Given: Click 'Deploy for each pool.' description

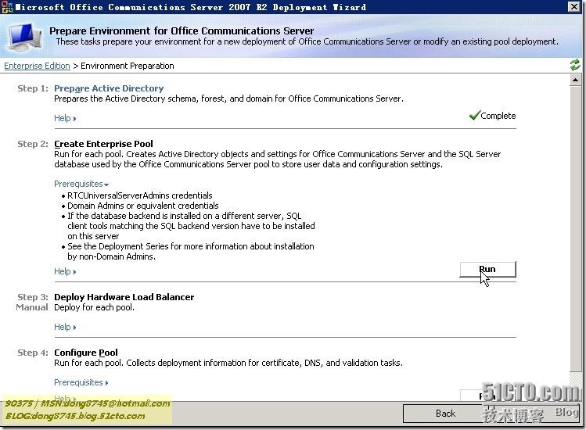Looking at the screenshot, I should [94, 307].
